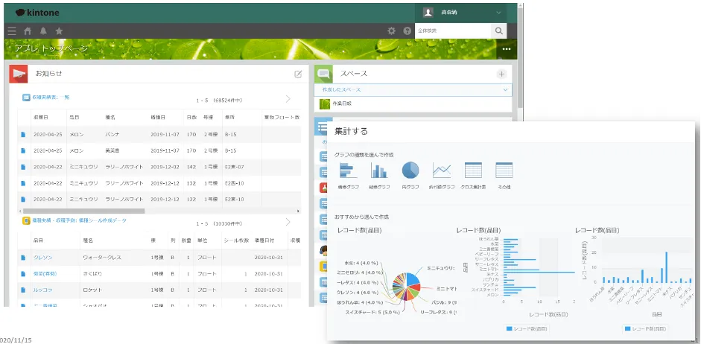Viewport: 701px width, 344px height.
Task: Click the スペース panel title
Action: pyautogui.click(x=354, y=74)
